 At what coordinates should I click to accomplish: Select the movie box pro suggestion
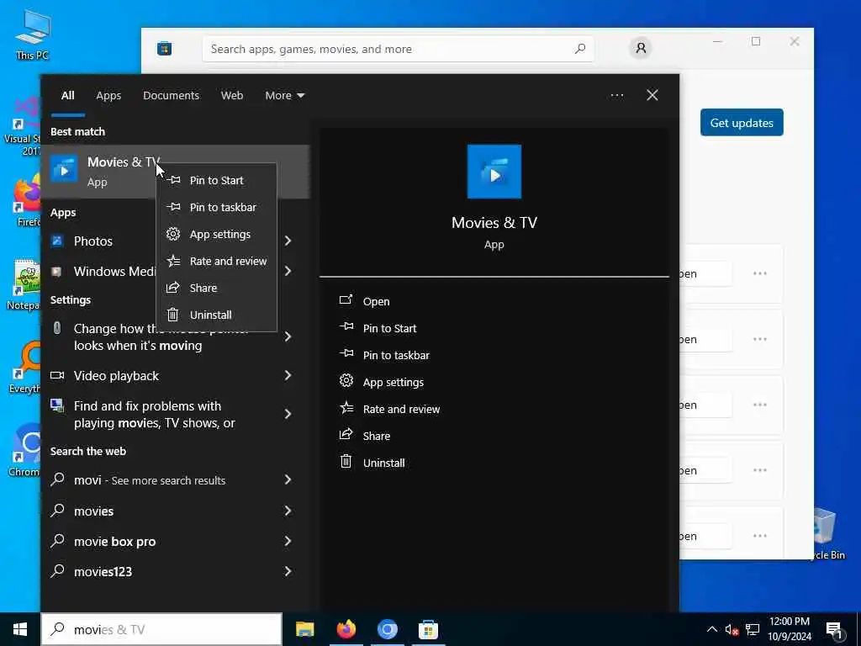pos(114,541)
